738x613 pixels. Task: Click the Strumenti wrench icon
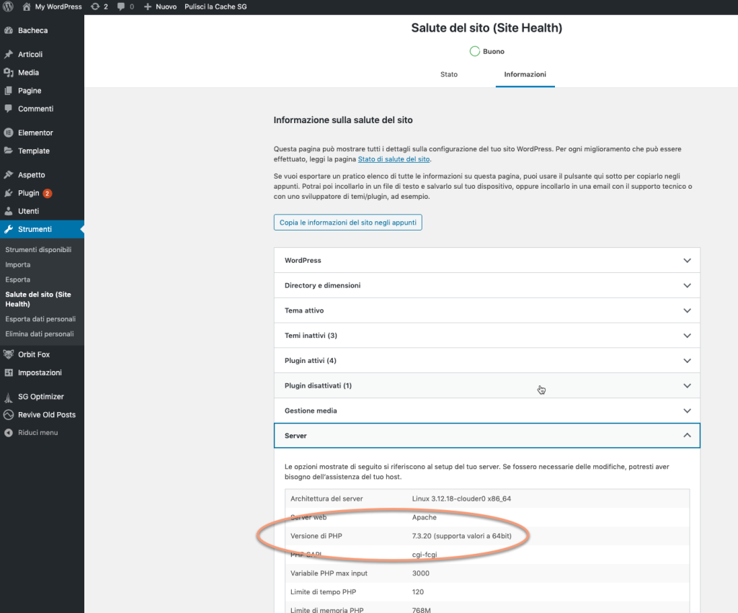[9, 229]
